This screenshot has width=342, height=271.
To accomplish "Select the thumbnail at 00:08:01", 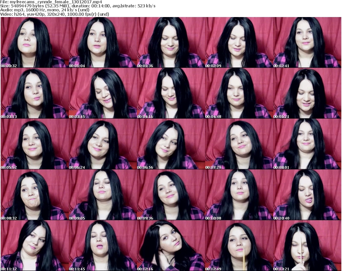I will coord(307,144).
